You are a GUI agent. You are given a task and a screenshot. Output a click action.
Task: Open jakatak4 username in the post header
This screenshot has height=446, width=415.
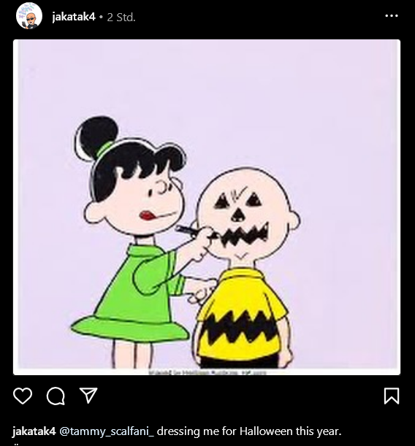point(74,17)
